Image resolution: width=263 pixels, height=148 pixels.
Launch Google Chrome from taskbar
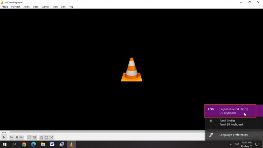[x=24, y=144]
